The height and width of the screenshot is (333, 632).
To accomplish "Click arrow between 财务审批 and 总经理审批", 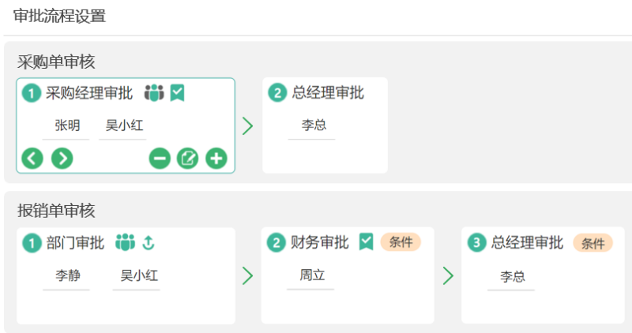I will point(448,276).
